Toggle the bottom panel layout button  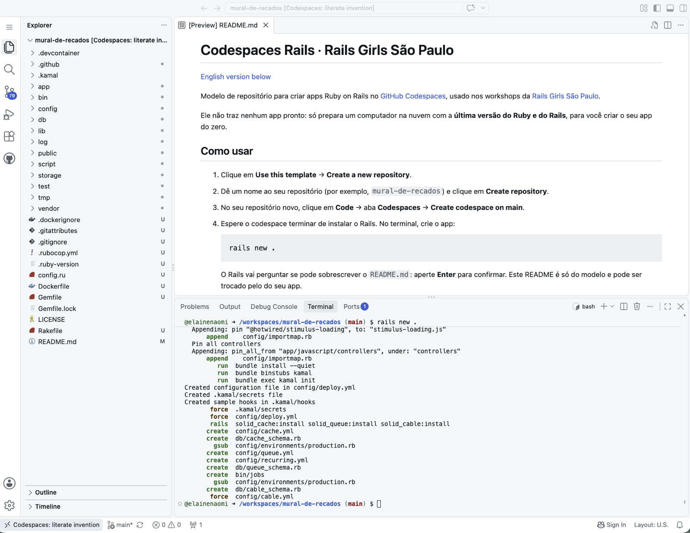click(670, 8)
